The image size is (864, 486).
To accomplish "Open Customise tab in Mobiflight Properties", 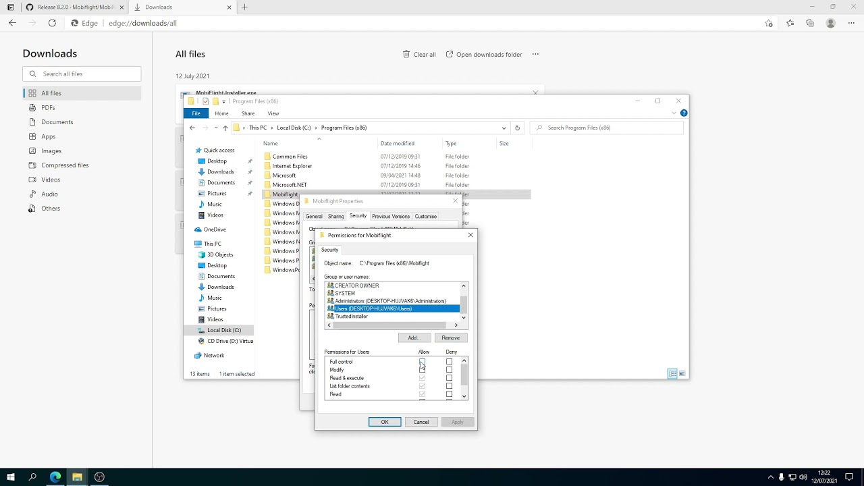I will pos(425,216).
